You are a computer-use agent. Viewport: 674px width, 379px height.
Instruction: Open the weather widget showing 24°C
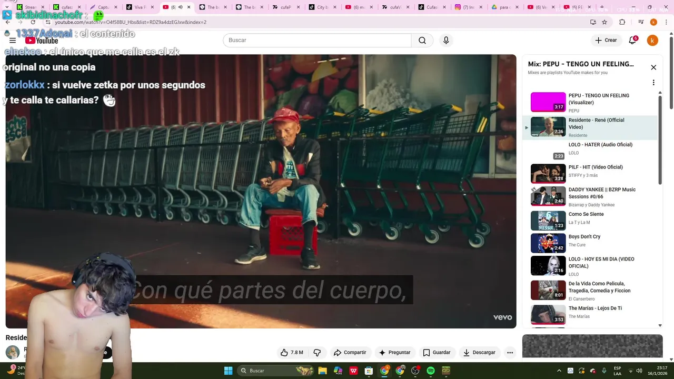(x=17, y=371)
